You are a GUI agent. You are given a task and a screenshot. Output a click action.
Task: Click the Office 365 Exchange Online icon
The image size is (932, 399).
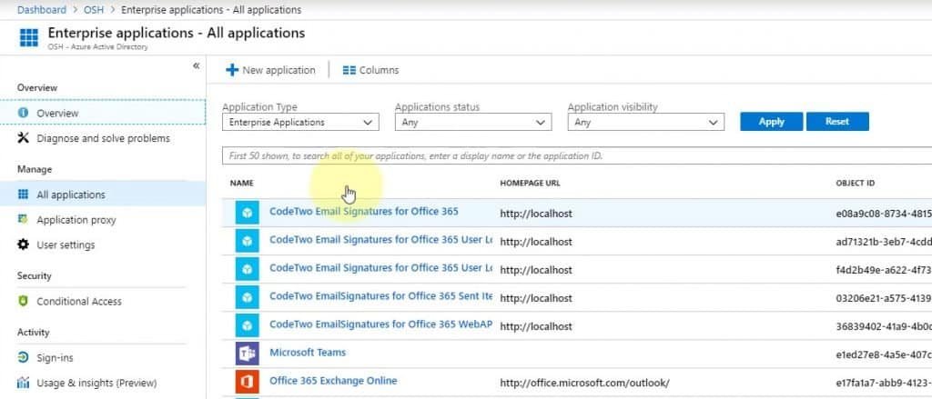248,382
